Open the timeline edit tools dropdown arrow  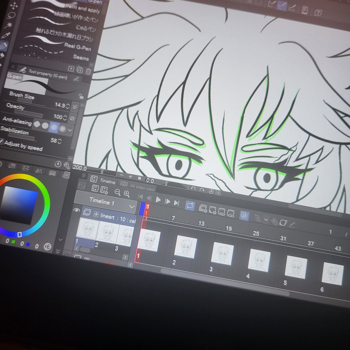(x=266, y=219)
